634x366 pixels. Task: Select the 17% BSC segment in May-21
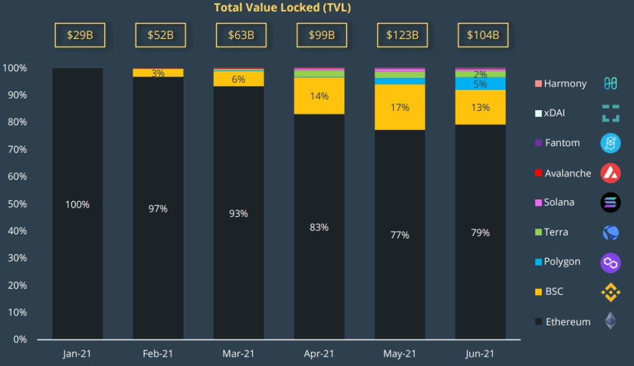400,107
